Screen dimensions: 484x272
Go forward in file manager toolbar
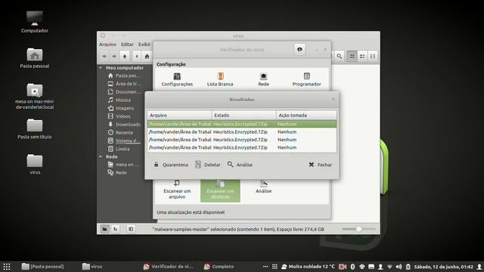(x=114, y=56)
